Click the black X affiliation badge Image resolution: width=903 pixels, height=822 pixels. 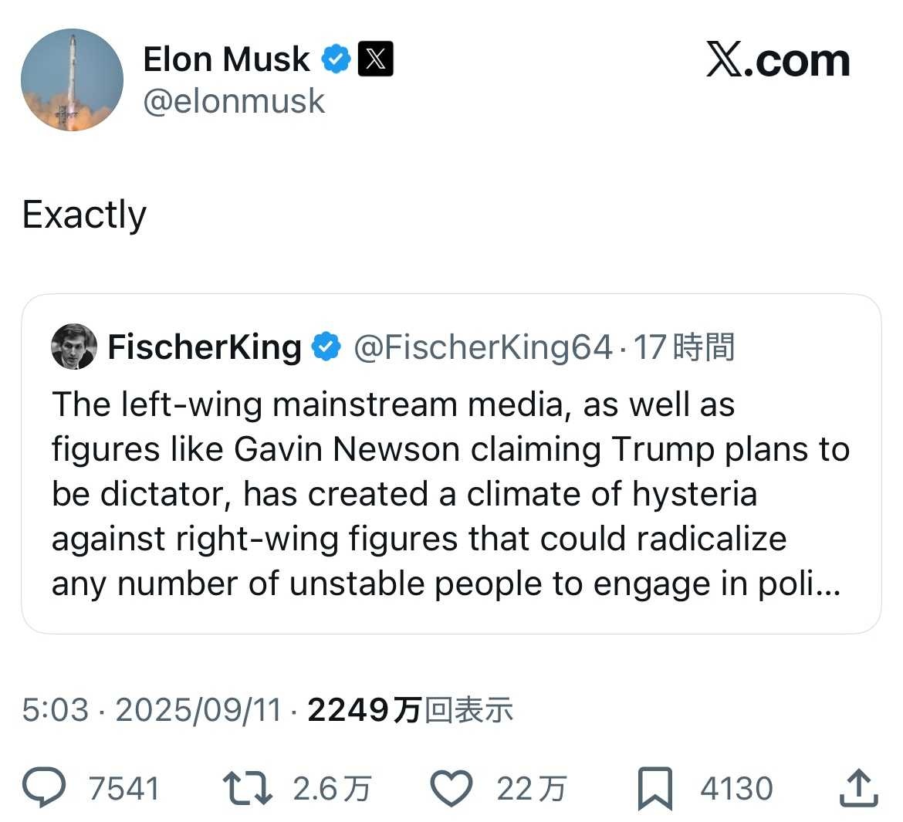coord(376,59)
